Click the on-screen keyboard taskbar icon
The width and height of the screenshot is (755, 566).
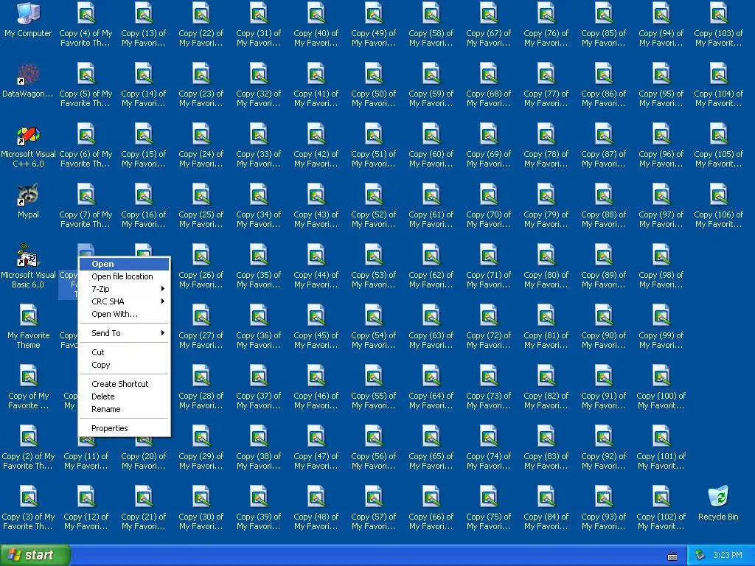point(672,556)
